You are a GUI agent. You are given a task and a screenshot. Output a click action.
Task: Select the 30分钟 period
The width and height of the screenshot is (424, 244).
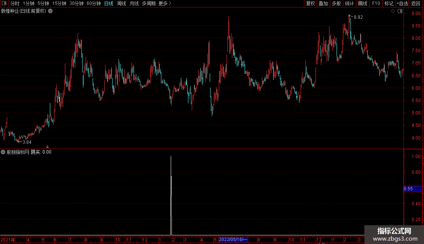coord(77,3)
